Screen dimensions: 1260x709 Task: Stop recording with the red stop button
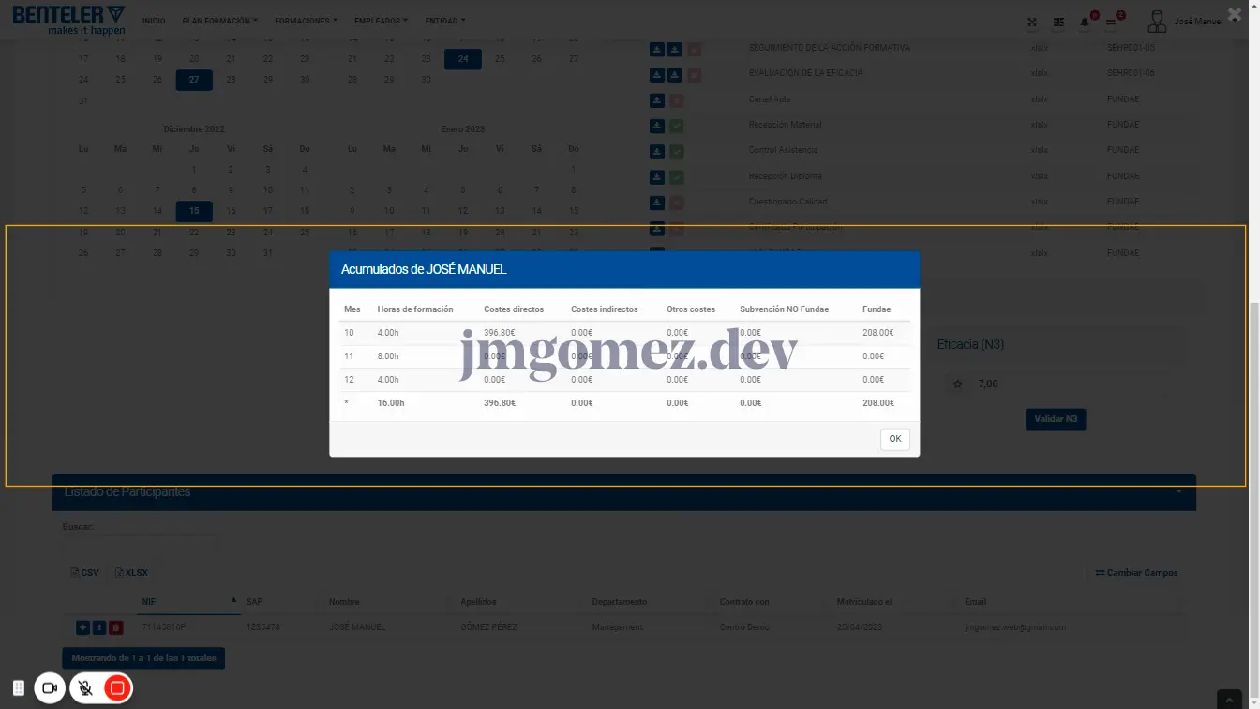click(117, 688)
